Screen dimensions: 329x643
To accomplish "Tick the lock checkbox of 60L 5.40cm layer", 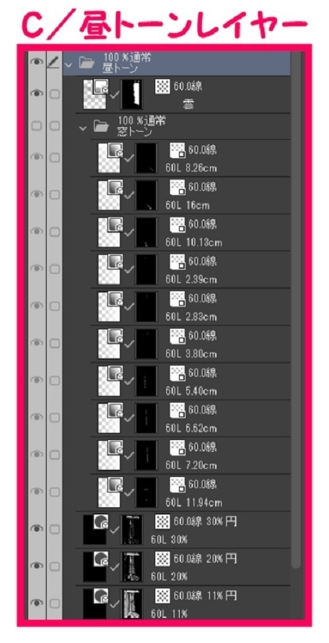I will click(55, 380).
